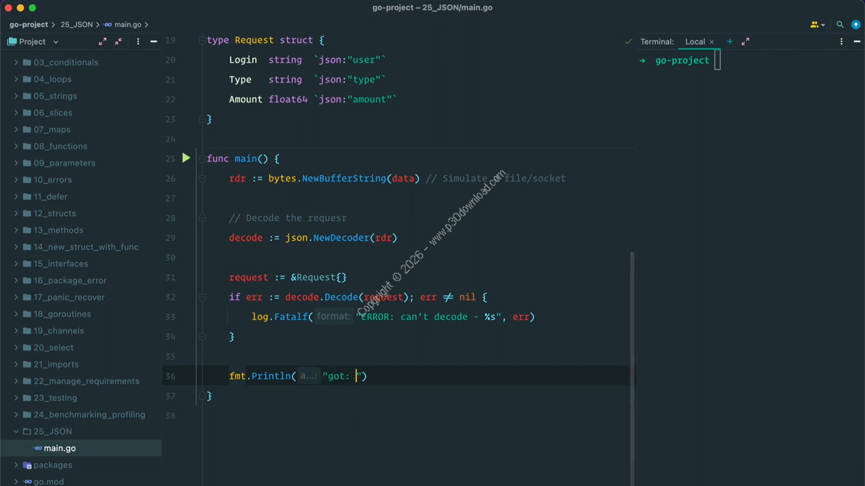Open main.go in the project tree
The width and height of the screenshot is (865, 486).
[59, 448]
